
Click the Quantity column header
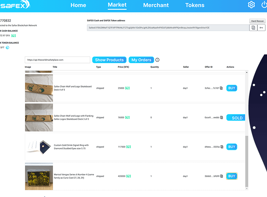tap(155, 67)
